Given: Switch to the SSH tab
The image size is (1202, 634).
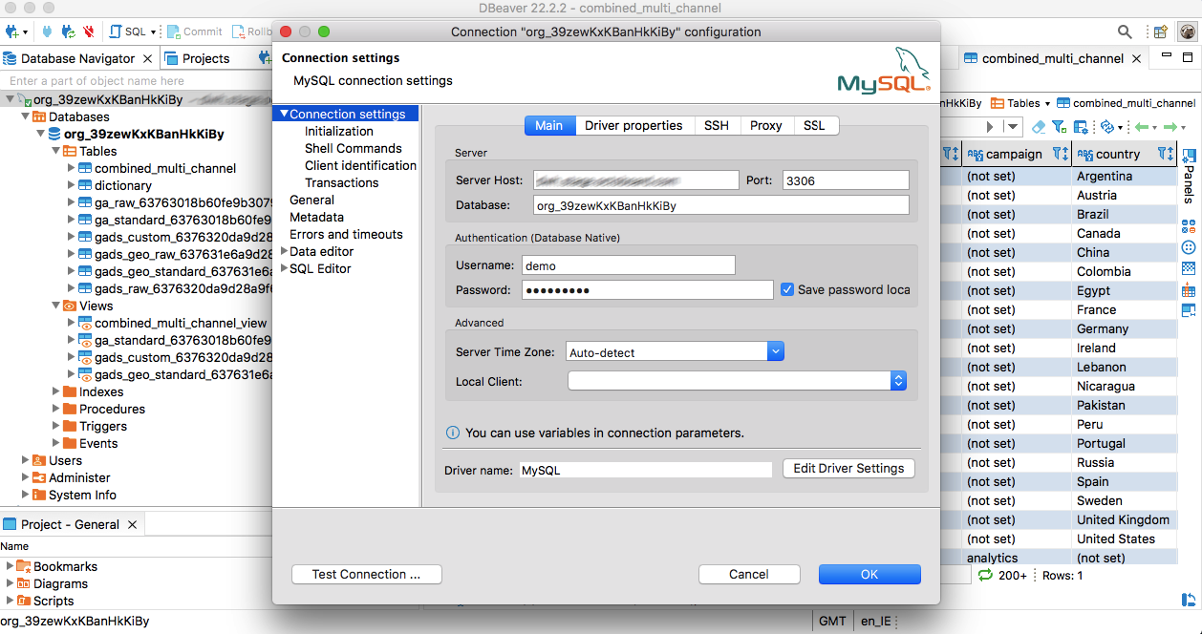Looking at the screenshot, I should coord(717,125).
